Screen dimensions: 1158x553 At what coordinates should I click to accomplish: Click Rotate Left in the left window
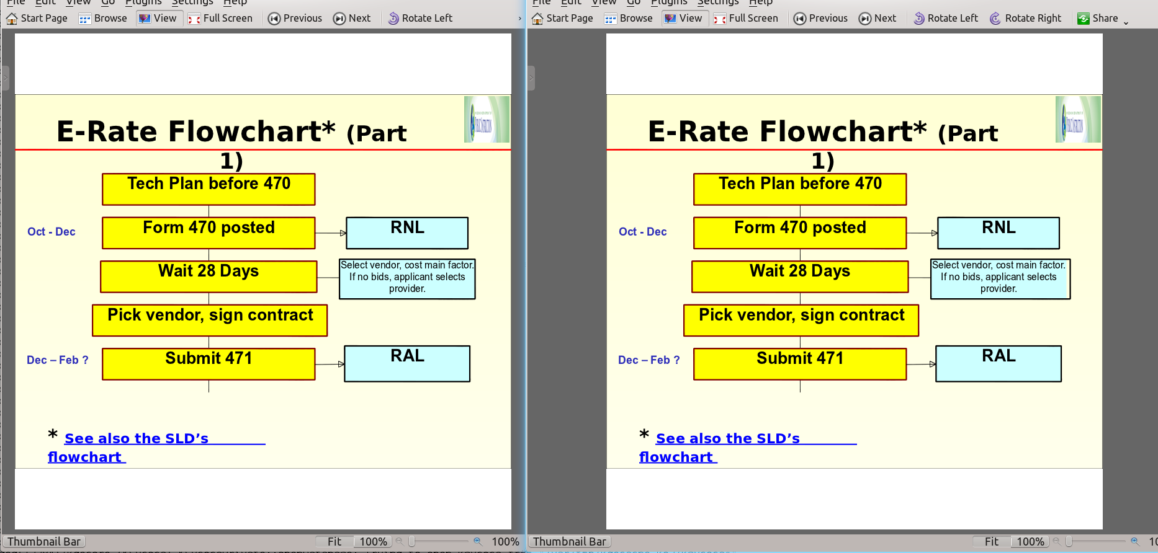pos(420,19)
